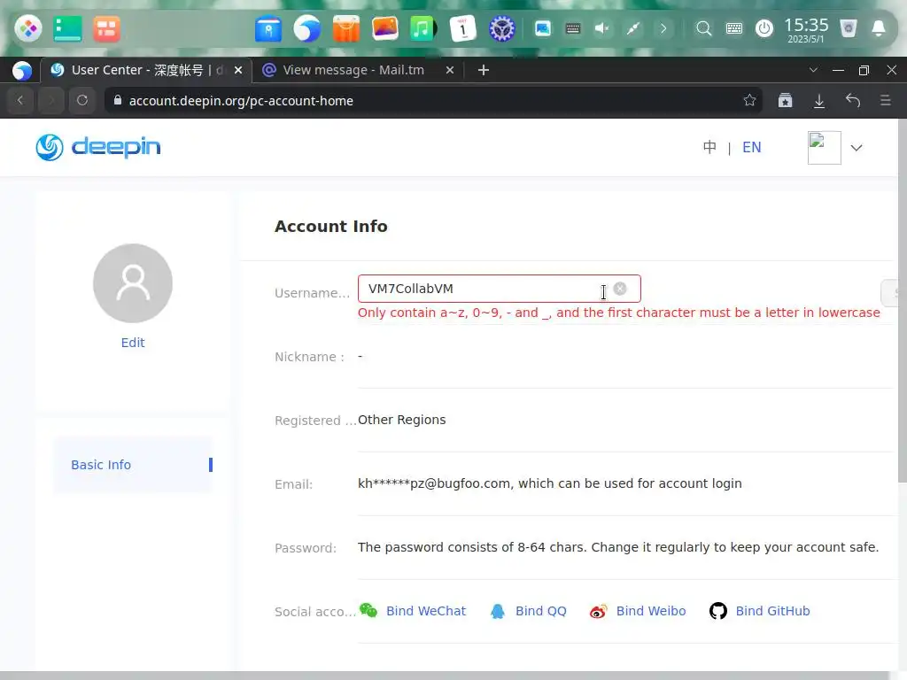Expand the system tray arrow
The width and height of the screenshot is (907, 680).
pyautogui.click(x=663, y=28)
